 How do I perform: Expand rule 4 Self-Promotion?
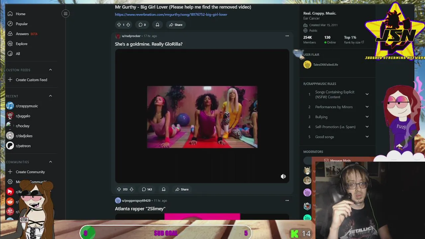[367, 127]
